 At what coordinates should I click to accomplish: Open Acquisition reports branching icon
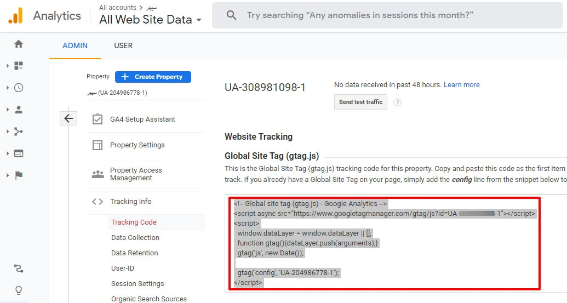pyautogui.click(x=19, y=132)
